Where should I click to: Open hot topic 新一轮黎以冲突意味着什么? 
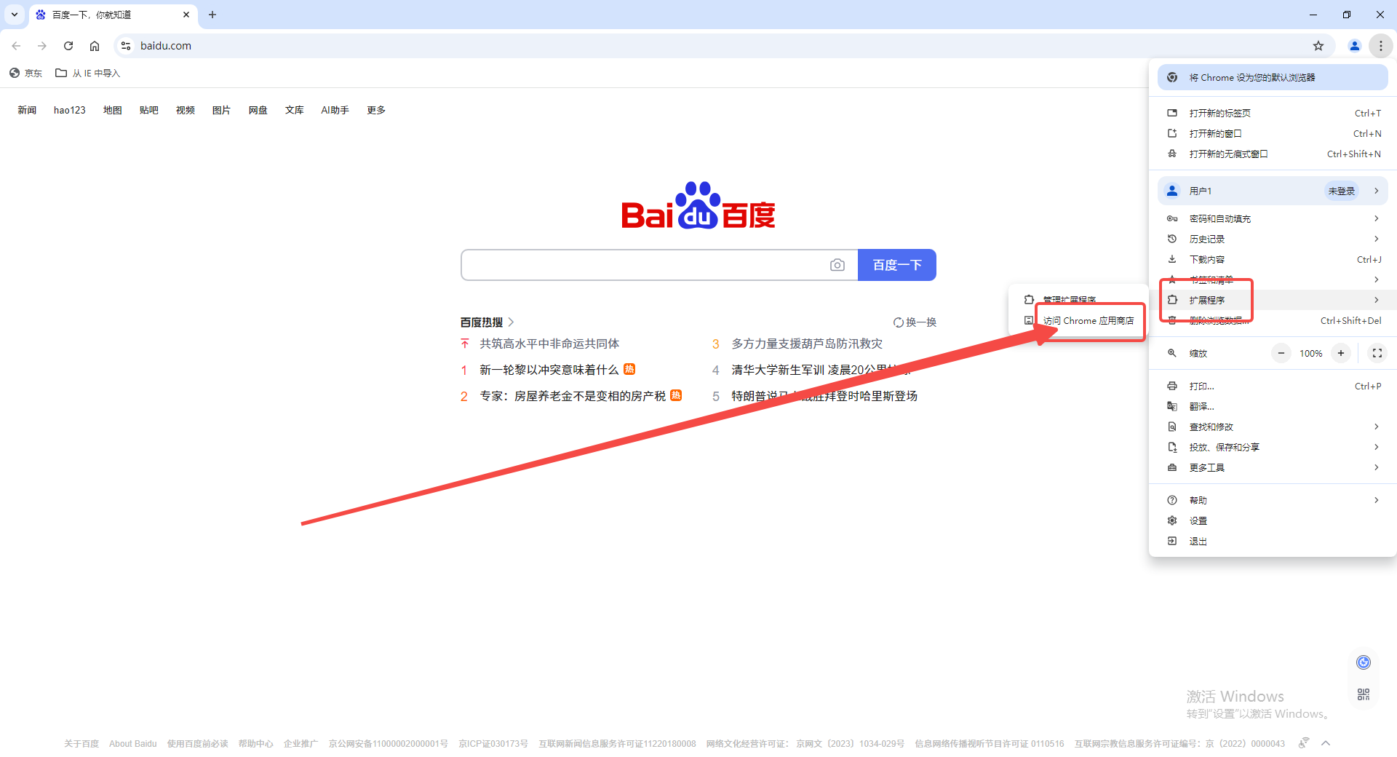click(549, 370)
